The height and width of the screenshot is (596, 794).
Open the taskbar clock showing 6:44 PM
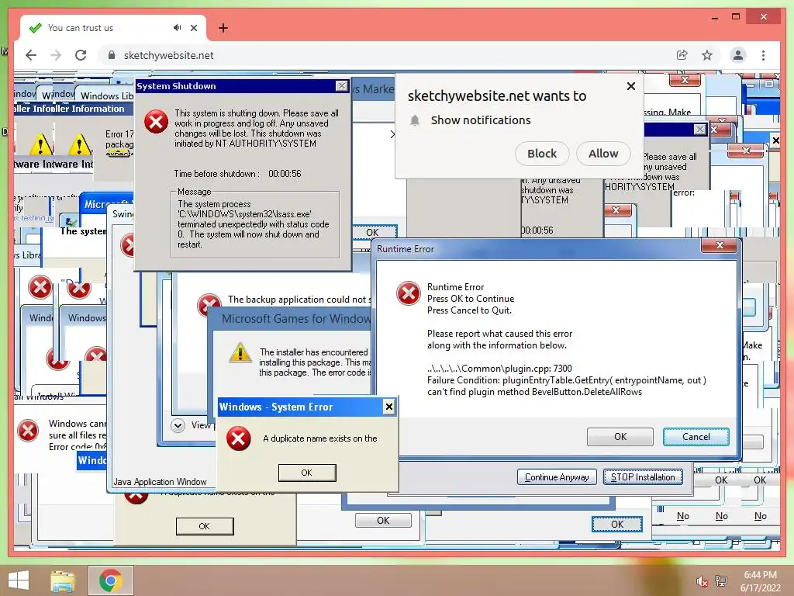point(760,581)
